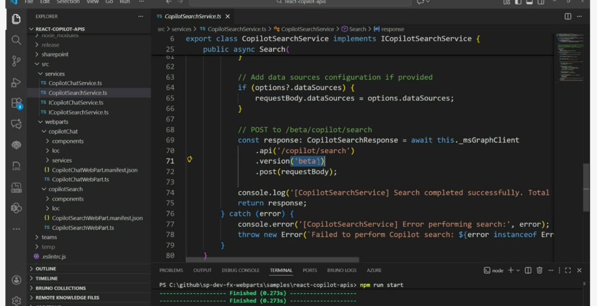Screen dimensions: 597x306
Task: Expand the OUTLINE section
Action: coord(46,269)
